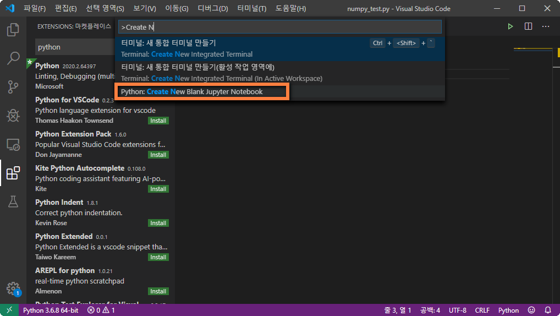Install Python Extension Pack
The image size is (560, 316).
click(158, 155)
